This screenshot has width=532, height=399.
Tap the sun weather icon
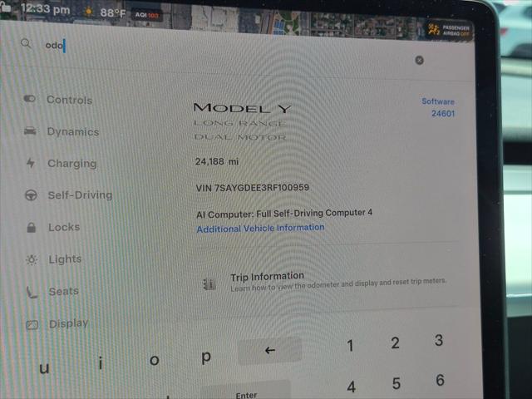[x=89, y=12]
